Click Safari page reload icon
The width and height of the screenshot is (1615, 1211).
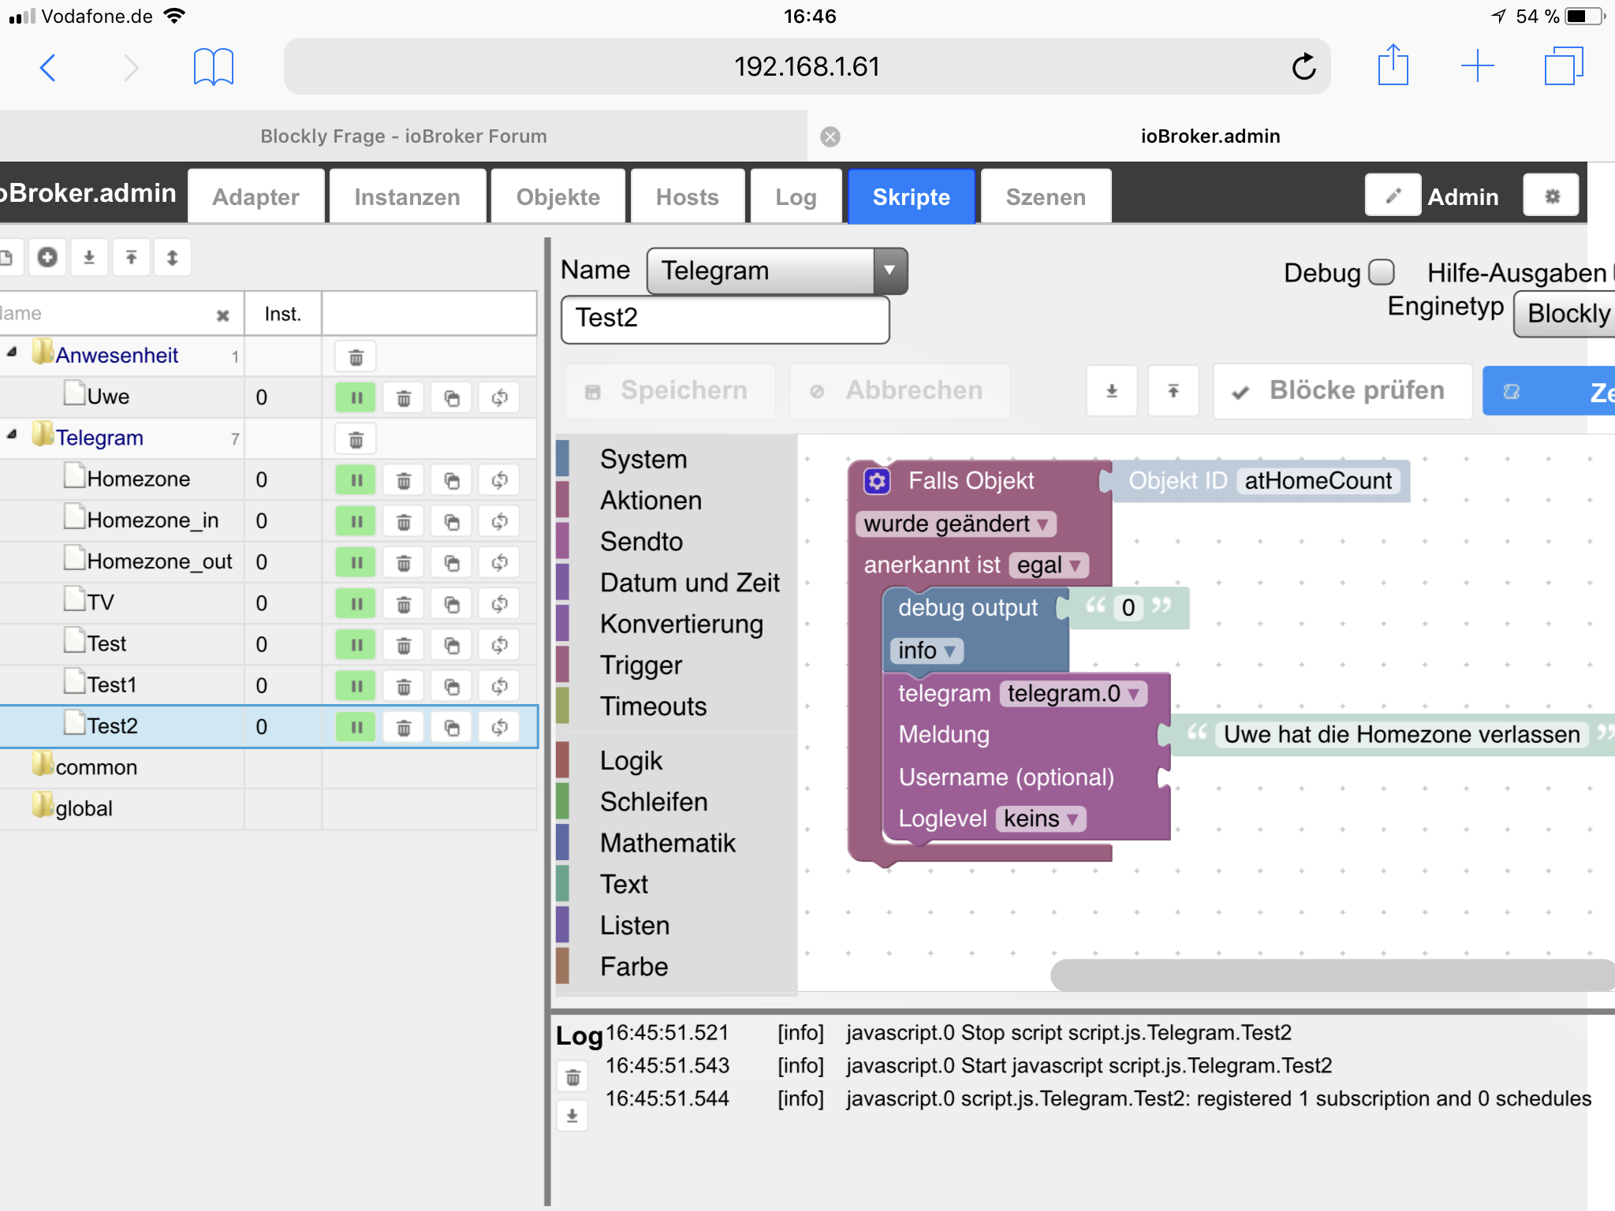(1304, 67)
